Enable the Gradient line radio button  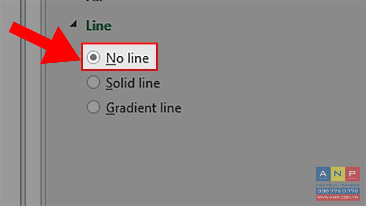click(93, 107)
